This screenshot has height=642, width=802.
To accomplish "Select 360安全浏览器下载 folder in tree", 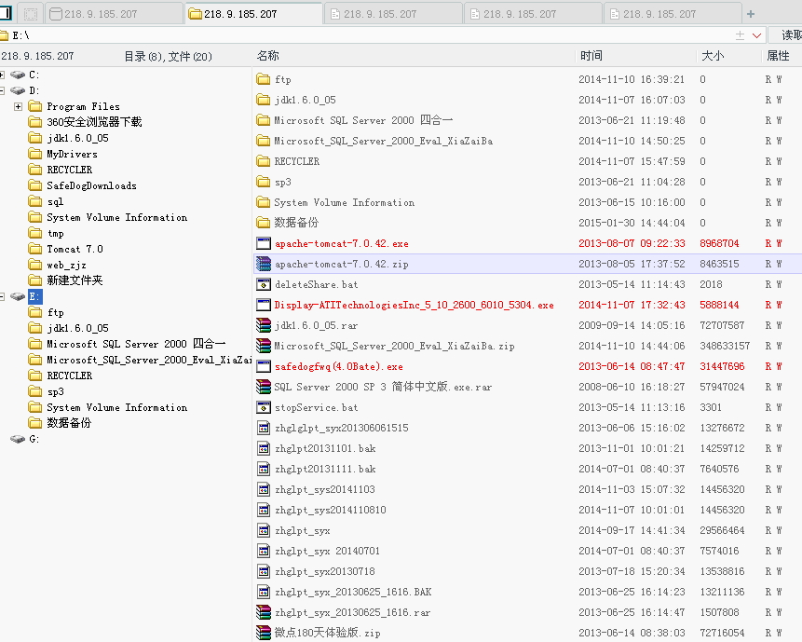I will [x=94, y=122].
